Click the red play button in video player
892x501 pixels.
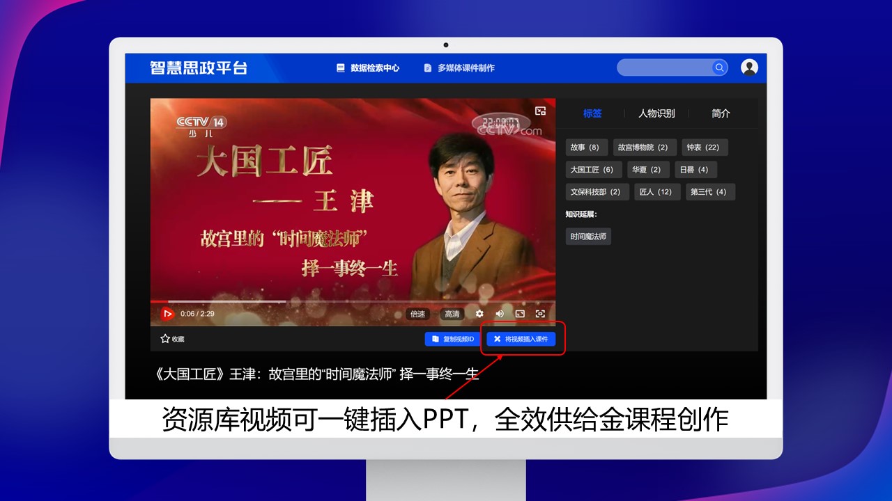[x=167, y=314]
